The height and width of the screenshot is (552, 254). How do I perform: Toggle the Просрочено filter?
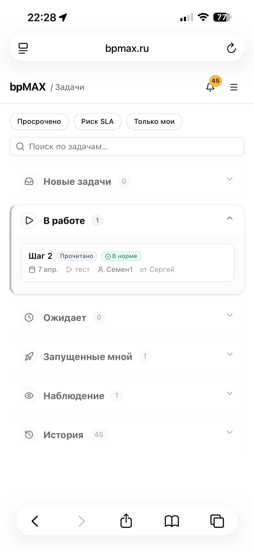[x=39, y=121]
